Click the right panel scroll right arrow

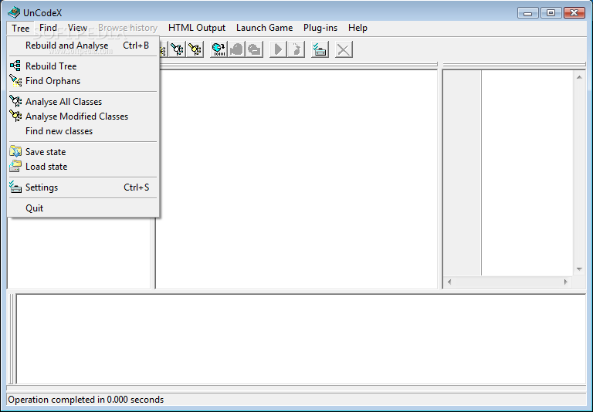[566, 282]
